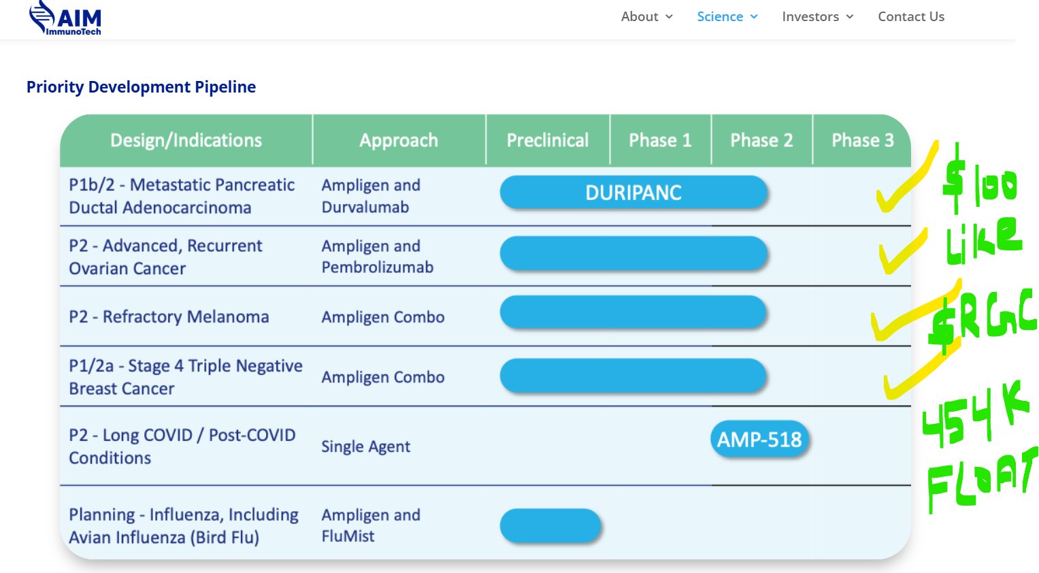This screenshot has width=1039, height=573.
Task: Click the Approach column header
Action: pos(399,140)
